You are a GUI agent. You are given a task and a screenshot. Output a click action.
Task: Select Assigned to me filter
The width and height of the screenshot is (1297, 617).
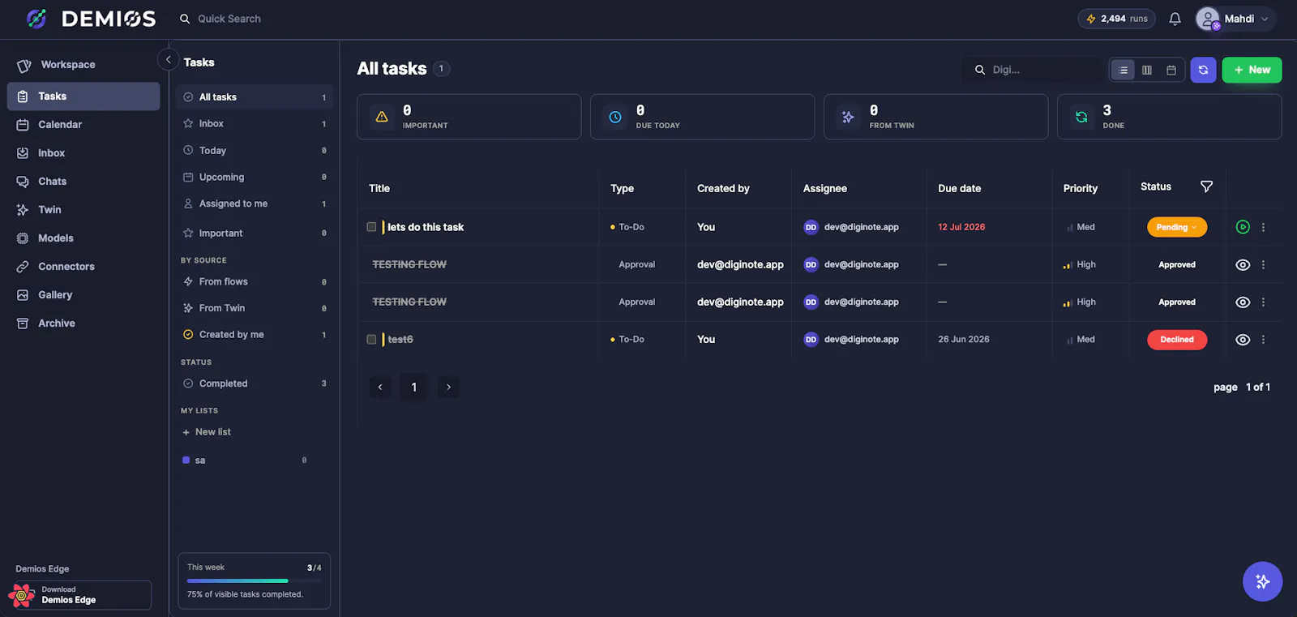(x=255, y=204)
